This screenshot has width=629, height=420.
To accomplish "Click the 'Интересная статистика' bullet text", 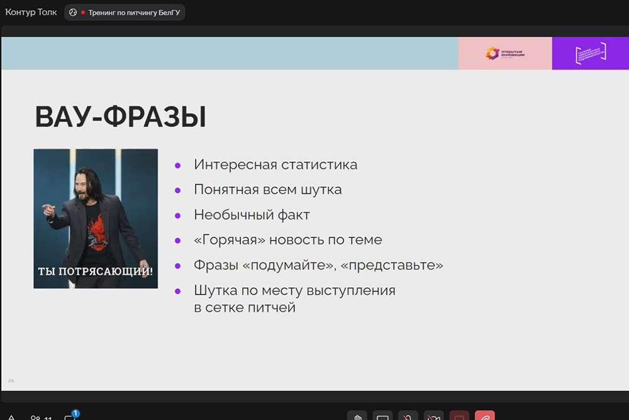I will tap(276, 164).
